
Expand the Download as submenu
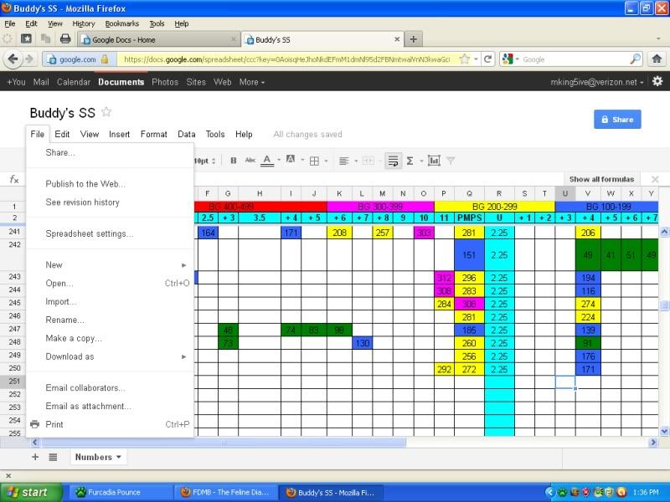[x=111, y=356]
